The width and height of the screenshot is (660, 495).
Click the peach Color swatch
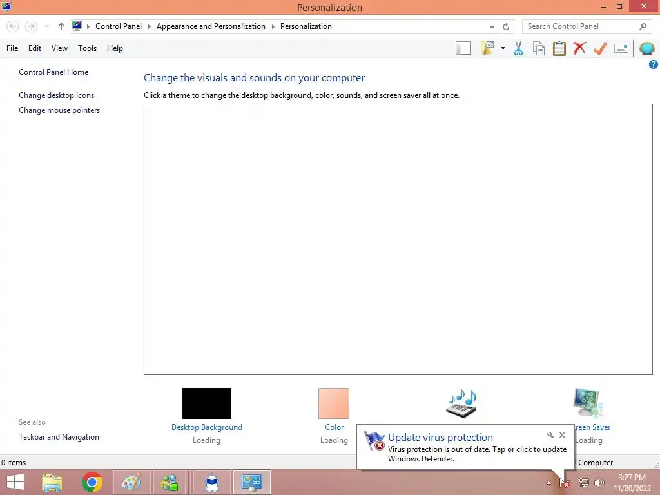(x=334, y=403)
